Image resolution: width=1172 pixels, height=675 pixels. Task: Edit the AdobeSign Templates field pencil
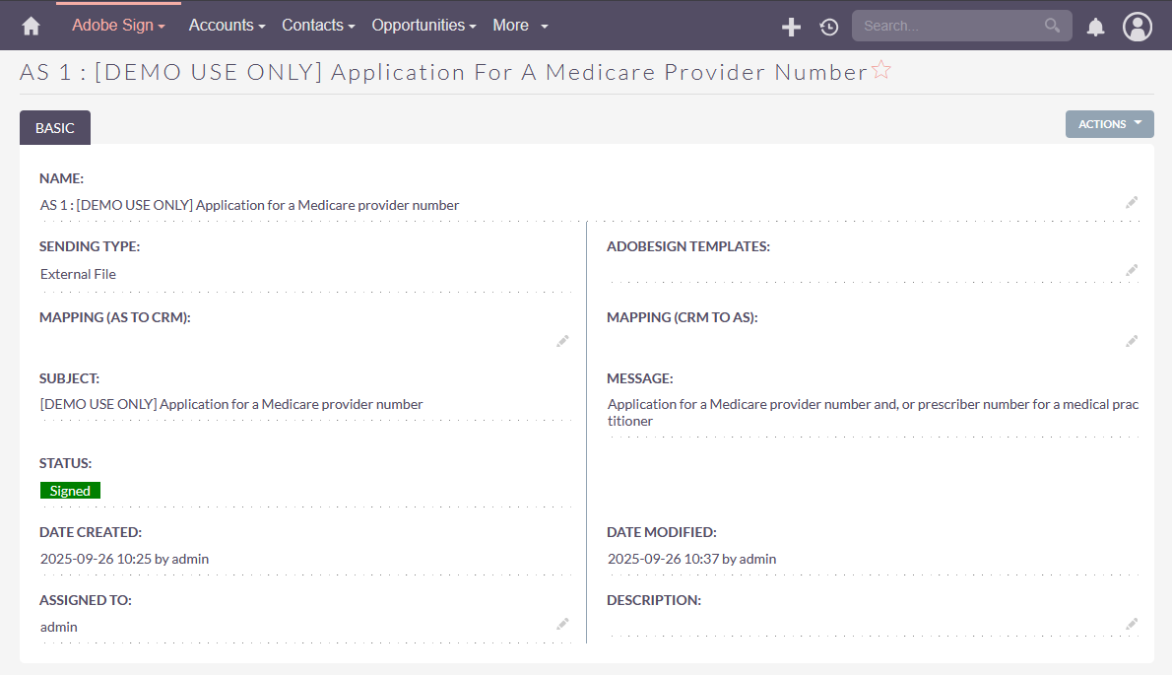click(x=1132, y=270)
